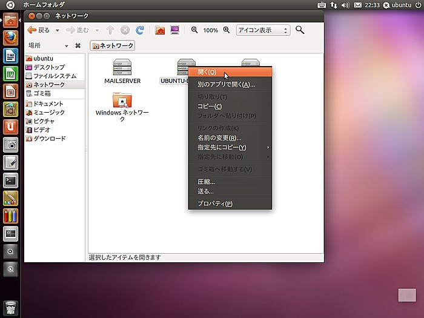
Task: Open search with the magnifying glass icon
Action: click(x=299, y=30)
